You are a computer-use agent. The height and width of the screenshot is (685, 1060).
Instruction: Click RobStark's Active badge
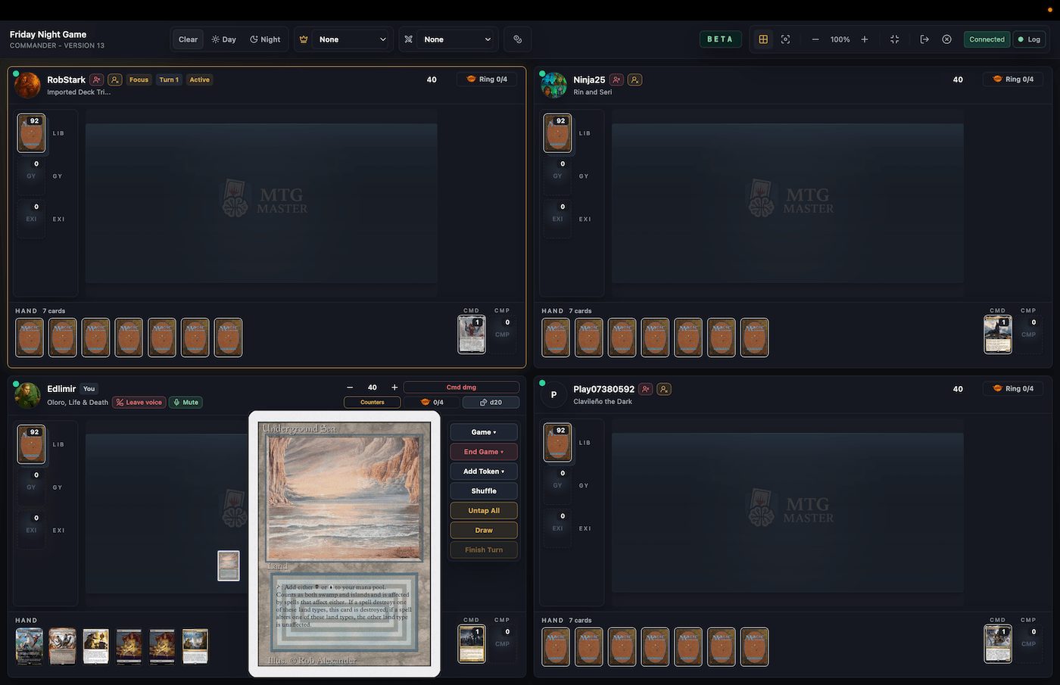click(x=200, y=79)
